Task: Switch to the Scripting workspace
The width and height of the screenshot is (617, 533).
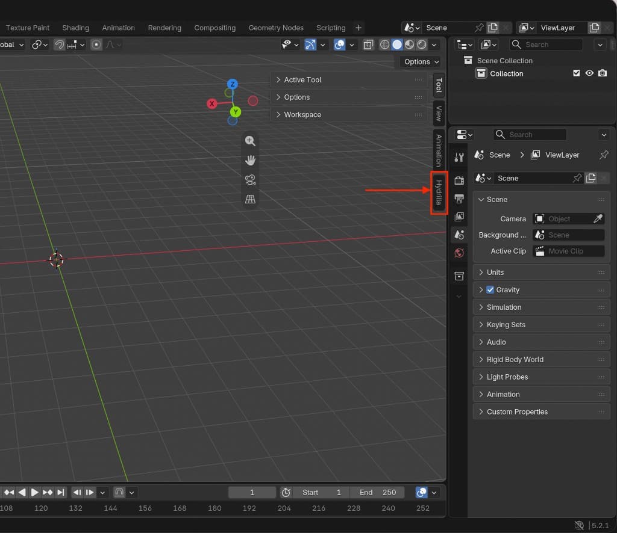Action: 331,28
